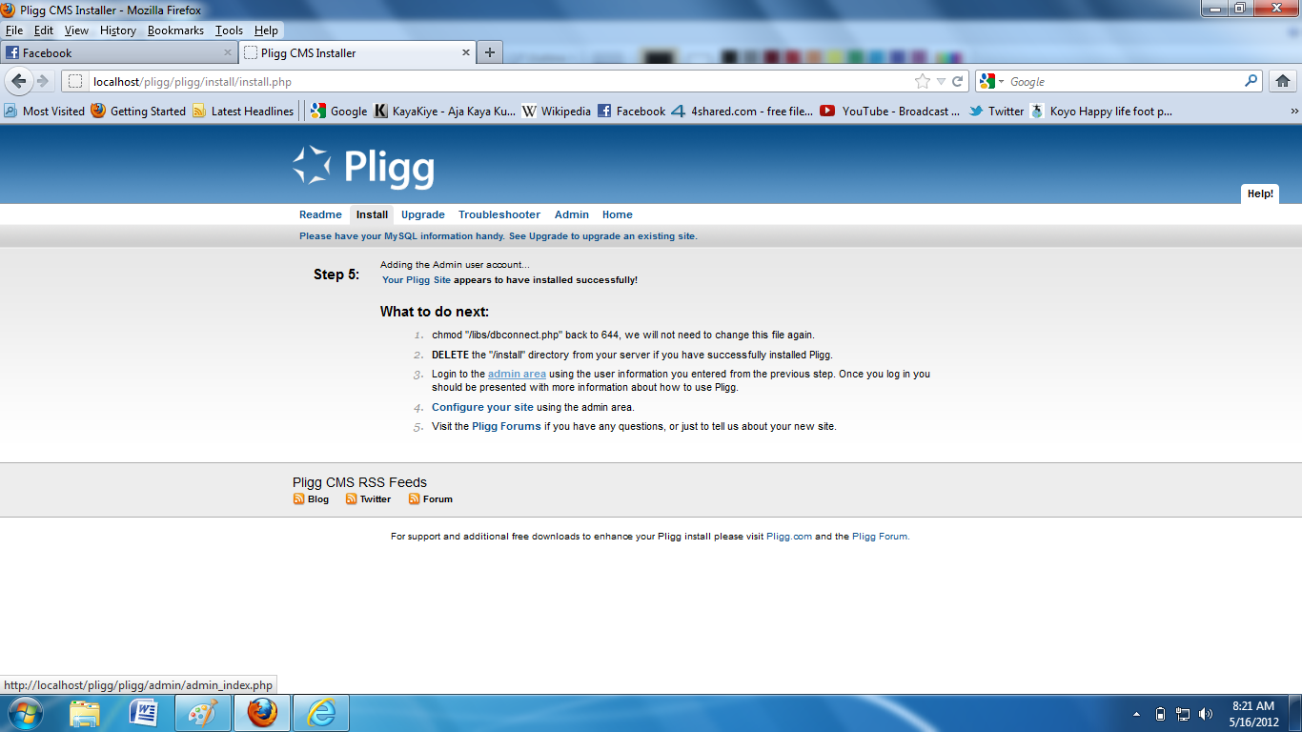
Task: Open the Help menu in menu bar
Action: coord(266,30)
